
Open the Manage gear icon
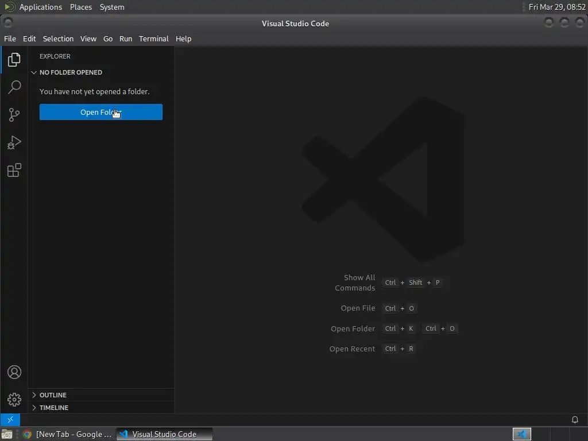tap(14, 400)
